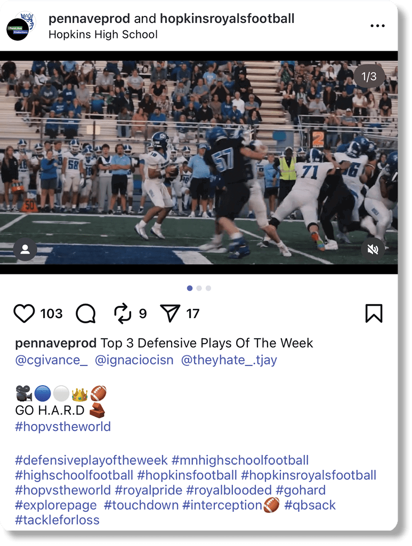Share post via the paper plane icon
Image resolution: width=412 pixels, height=546 pixels.
[169, 313]
